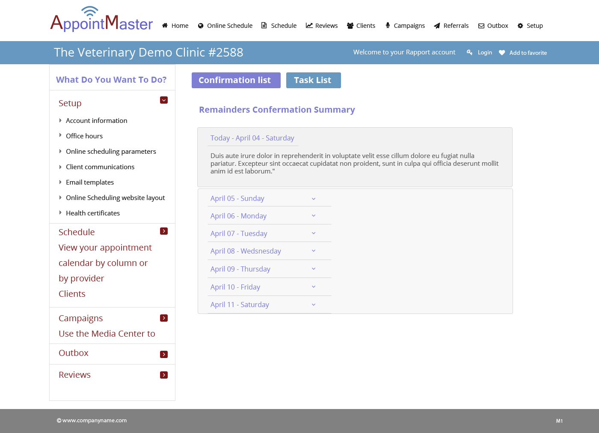
Task: Expand the Outbox sidebar section
Action: [164, 355]
